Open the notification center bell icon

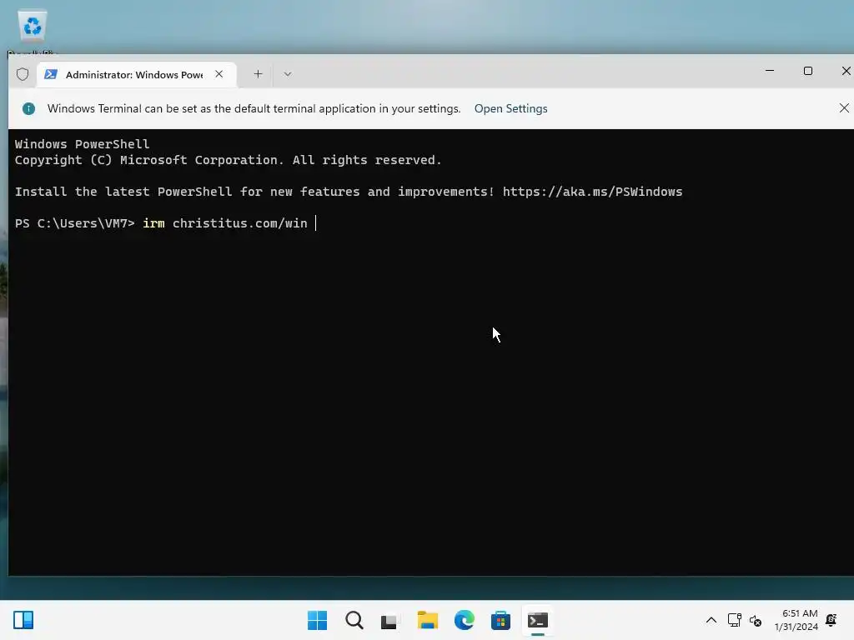pyautogui.click(x=831, y=620)
